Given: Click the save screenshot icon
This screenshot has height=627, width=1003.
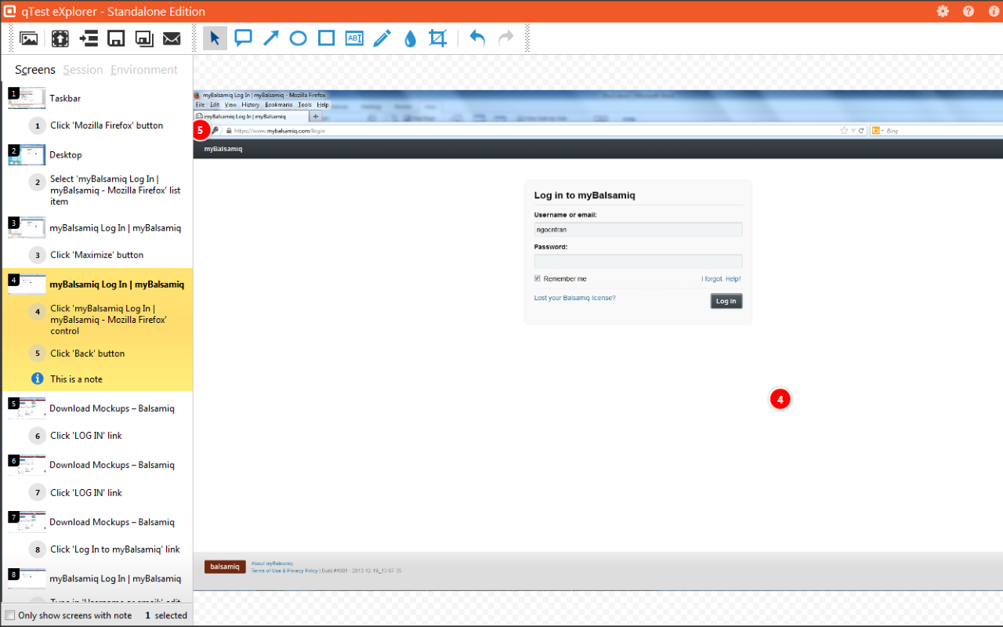Looking at the screenshot, I should coord(116,38).
